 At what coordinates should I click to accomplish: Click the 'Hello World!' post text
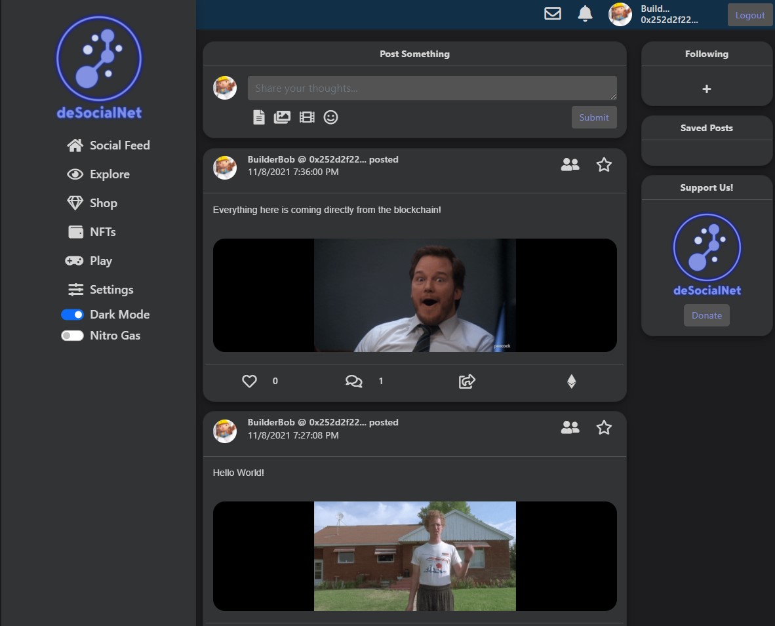click(238, 473)
